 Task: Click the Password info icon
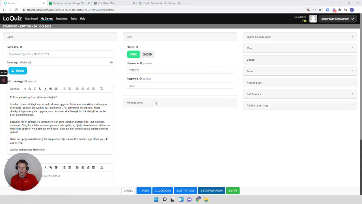[141, 78]
